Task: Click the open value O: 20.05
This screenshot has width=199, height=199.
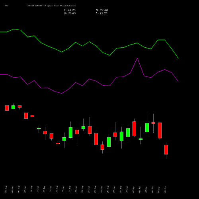Action: [70, 14]
